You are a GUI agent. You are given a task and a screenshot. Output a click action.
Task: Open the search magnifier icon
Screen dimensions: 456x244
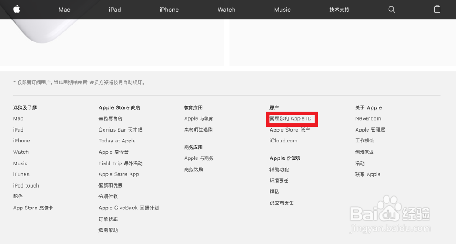point(391,10)
